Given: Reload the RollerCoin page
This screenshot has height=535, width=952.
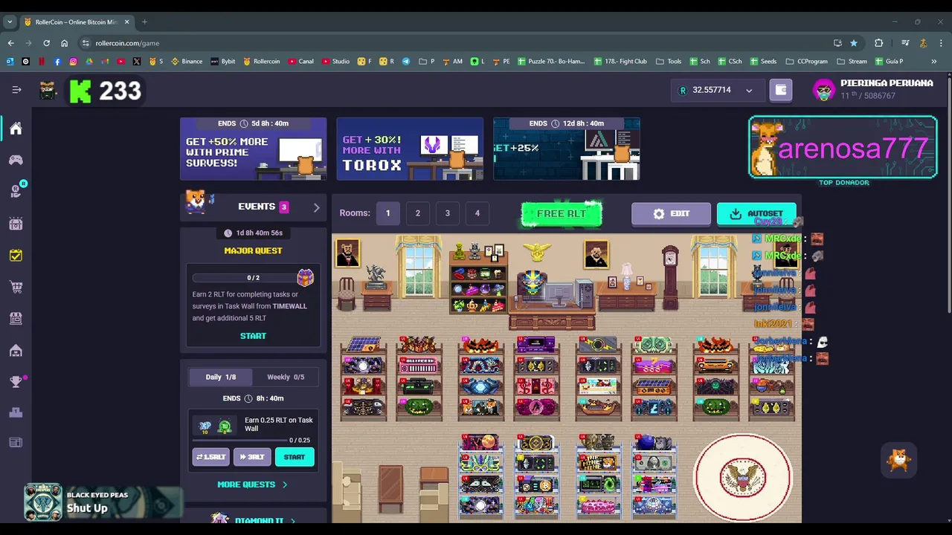Looking at the screenshot, I should 46,43.
